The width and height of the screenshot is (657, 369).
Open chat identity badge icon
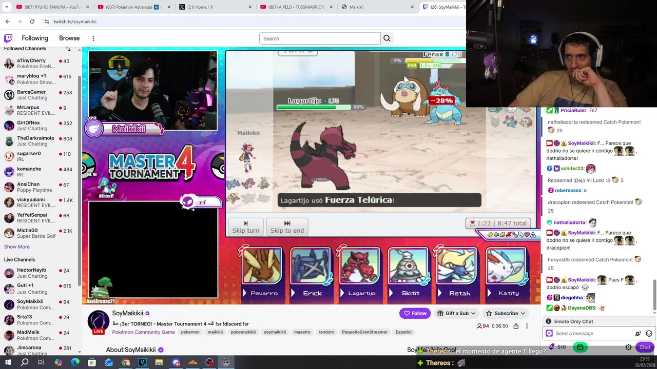pos(549,334)
